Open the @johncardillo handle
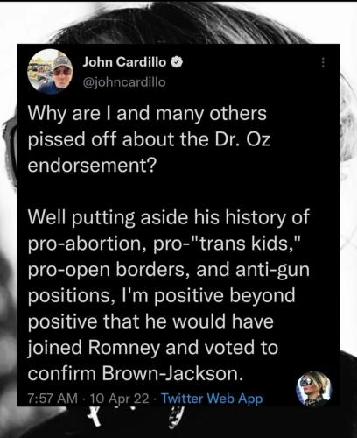 click(124, 82)
